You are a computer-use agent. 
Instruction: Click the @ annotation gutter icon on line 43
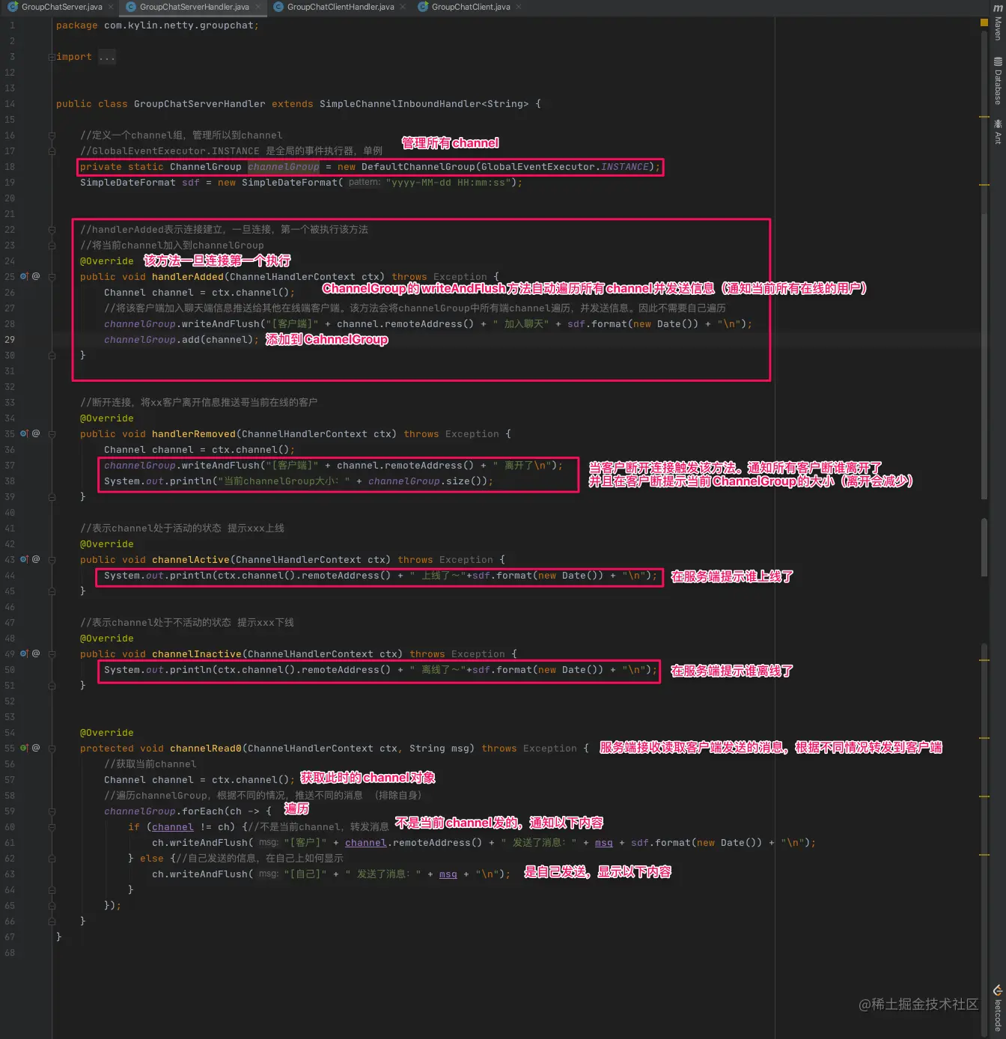pyautogui.click(x=36, y=559)
